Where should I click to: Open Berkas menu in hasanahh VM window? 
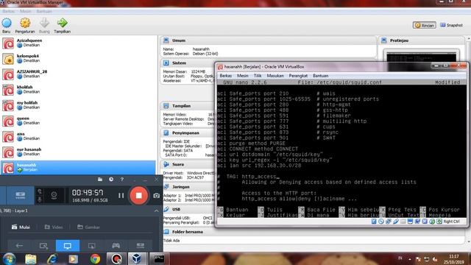pos(226,76)
